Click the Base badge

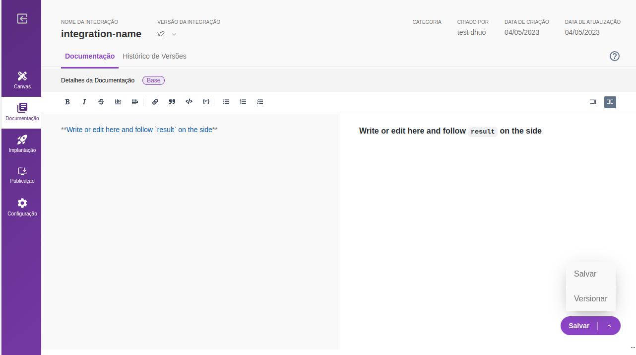tap(153, 80)
